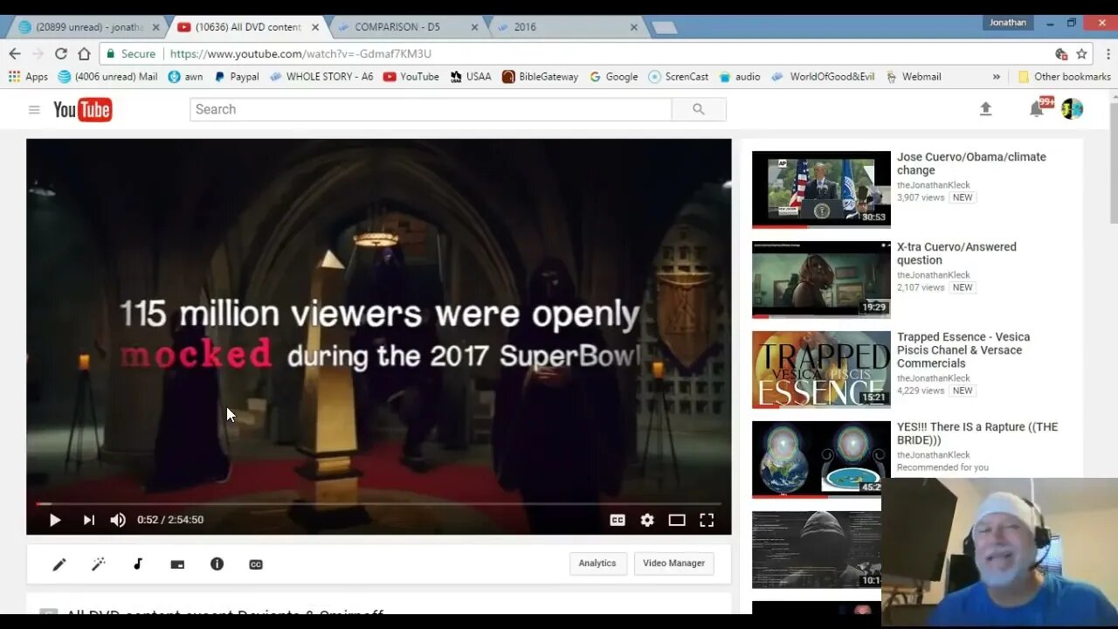This screenshot has width=1118, height=629.
Task: Click the upload video icon
Action: click(985, 109)
